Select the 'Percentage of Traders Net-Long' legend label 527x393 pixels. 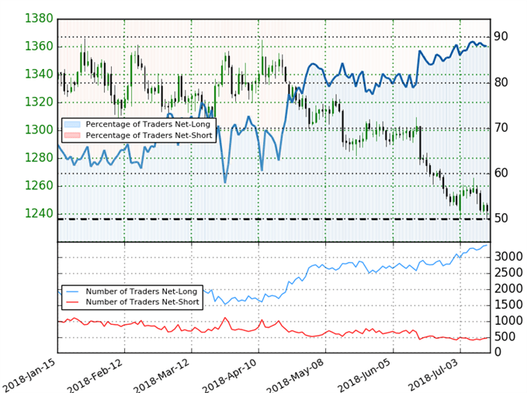pos(148,125)
